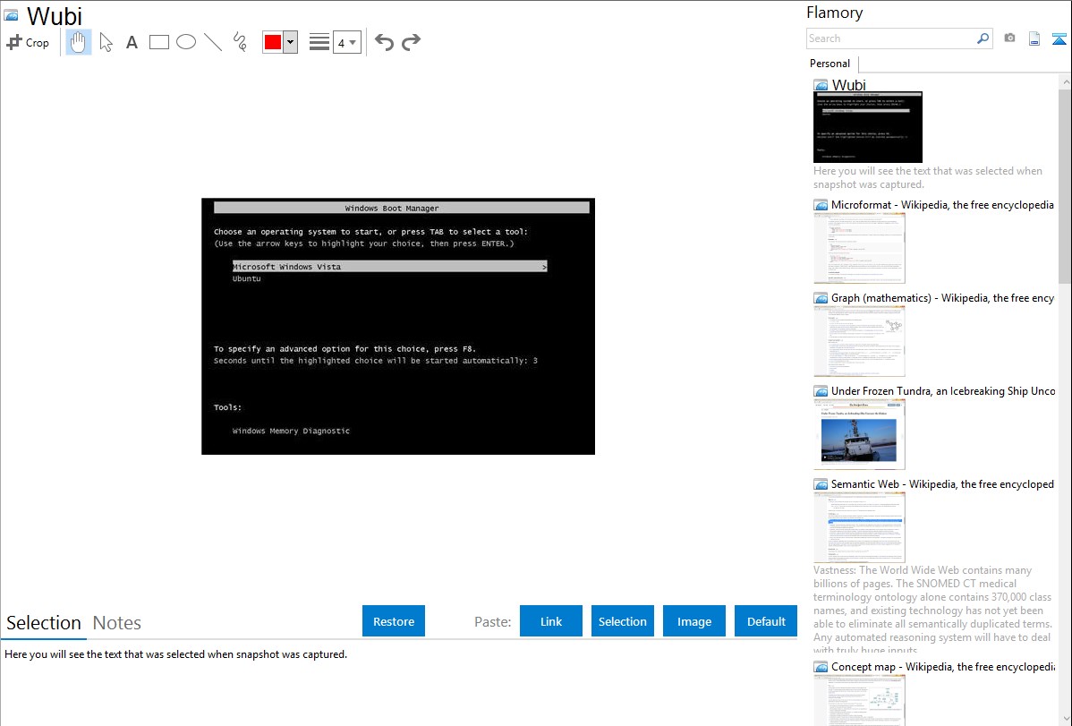Image resolution: width=1072 pixels, height=726 pixels.
Task: Click the blue collapse-to-top icon
Action: 1059,38
